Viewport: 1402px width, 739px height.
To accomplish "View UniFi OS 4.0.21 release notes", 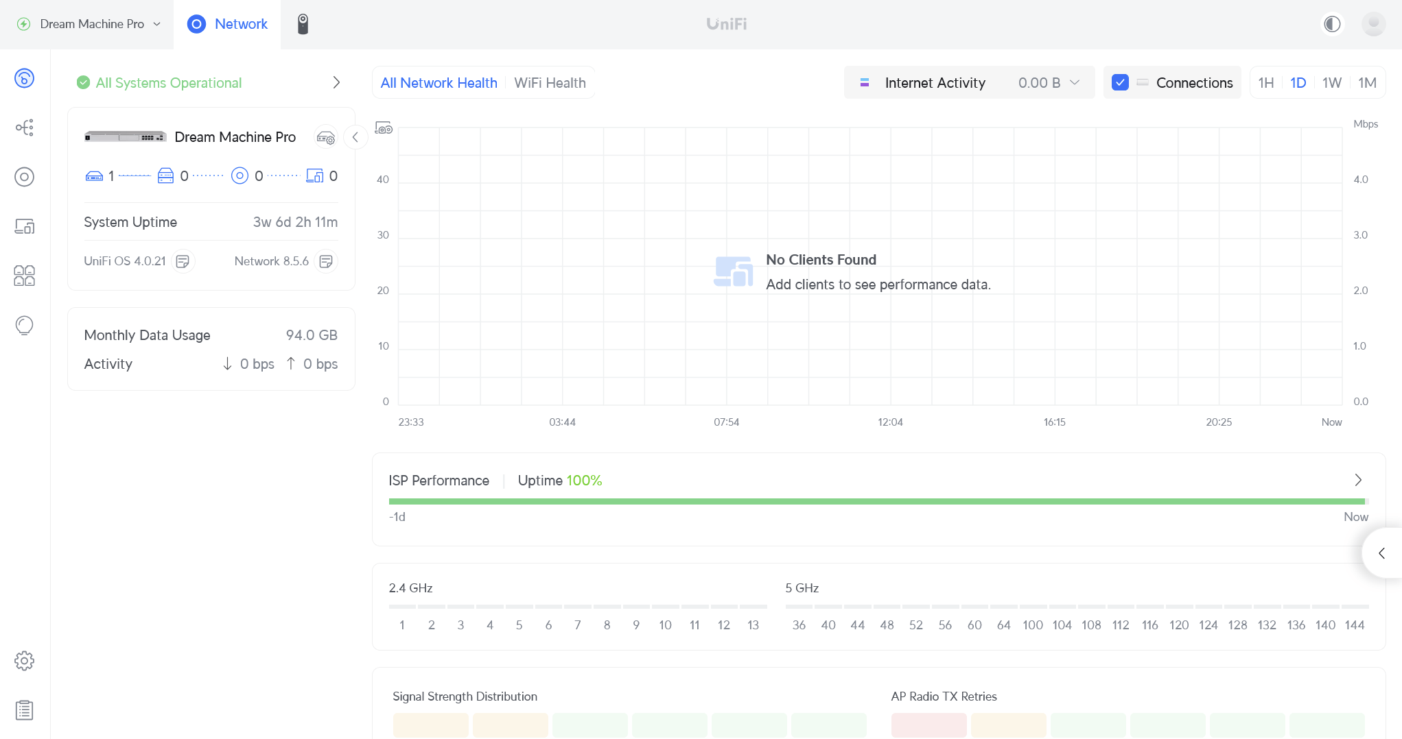I will (x=183, y=261).
